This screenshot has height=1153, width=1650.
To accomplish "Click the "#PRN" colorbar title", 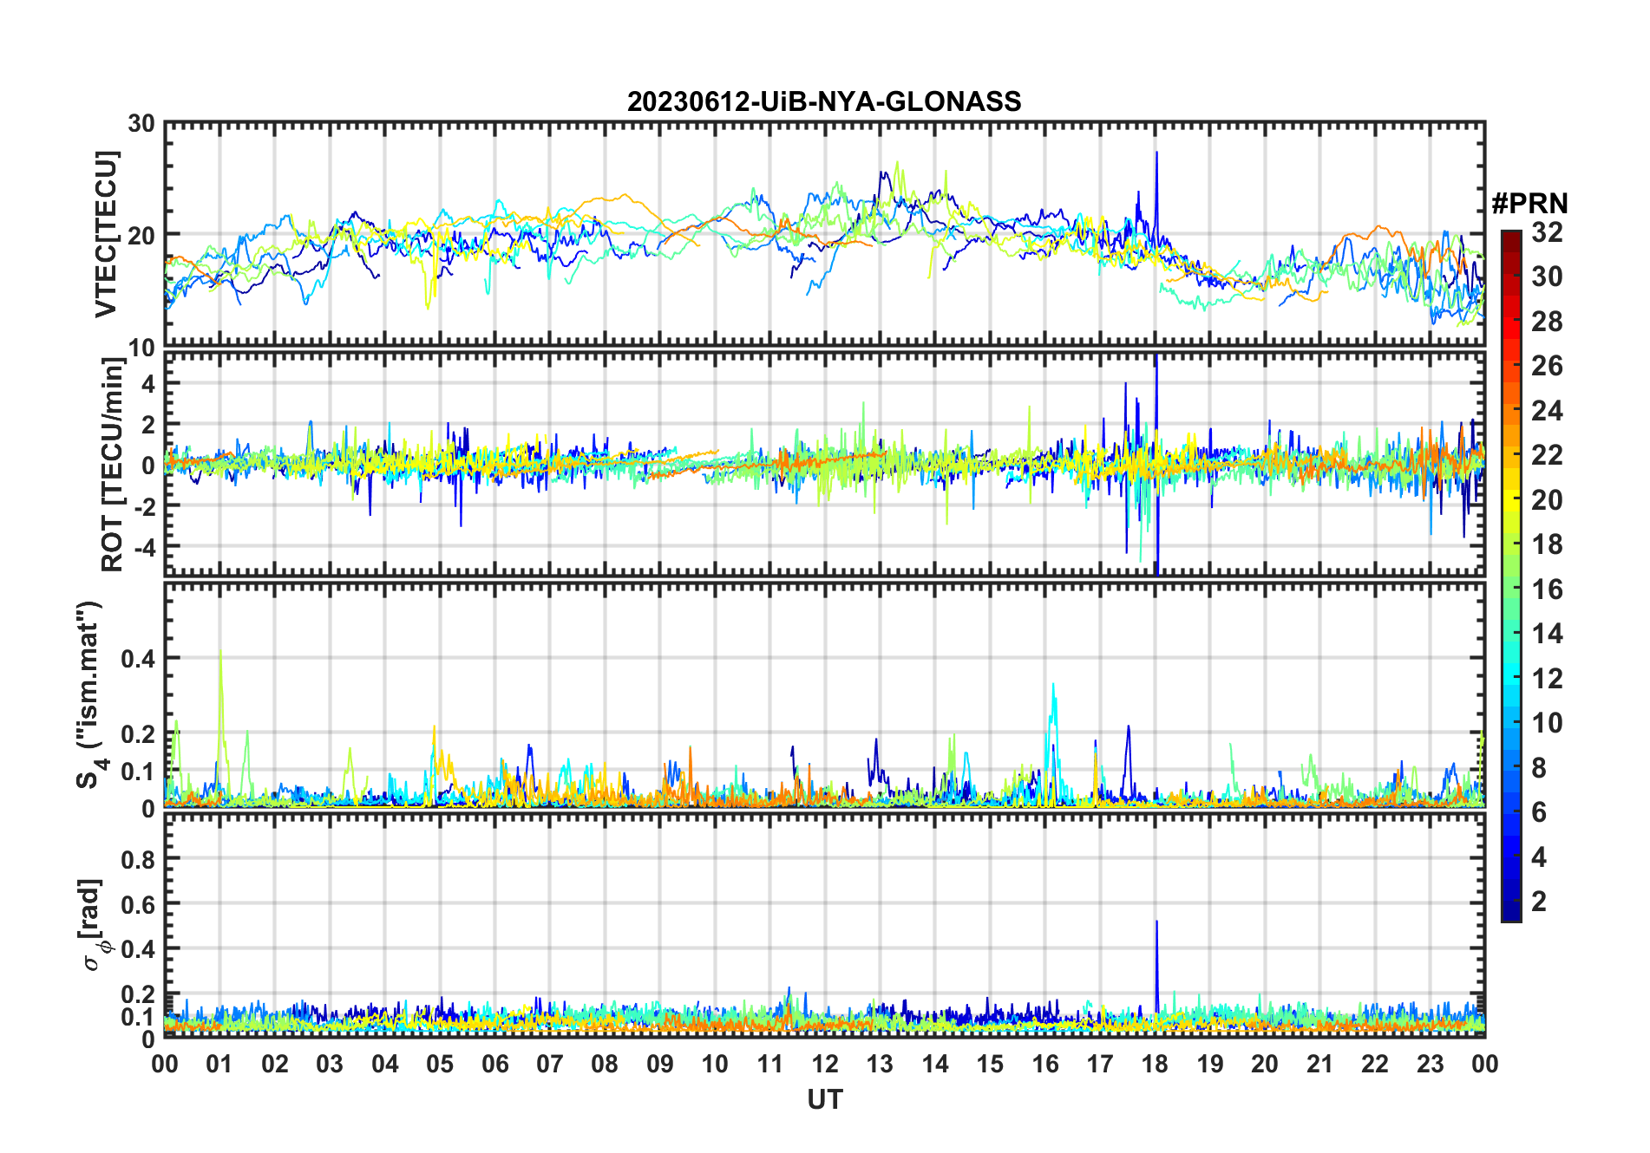I will [x=1529, y=204].
